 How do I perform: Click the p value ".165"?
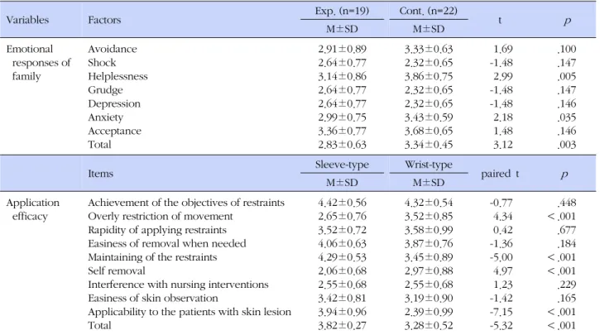567,299
